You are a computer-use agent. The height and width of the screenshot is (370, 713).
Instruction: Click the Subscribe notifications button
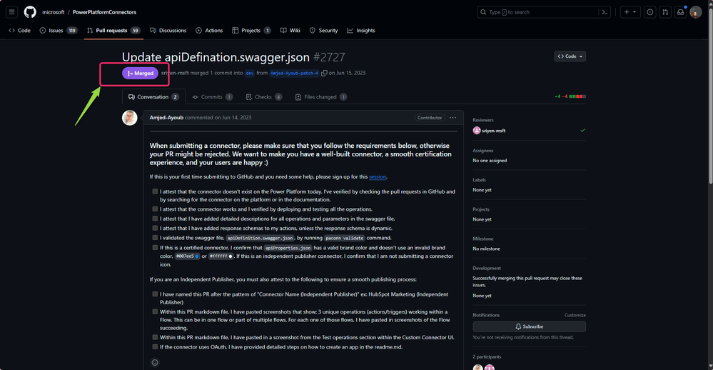tap(530, 326)
